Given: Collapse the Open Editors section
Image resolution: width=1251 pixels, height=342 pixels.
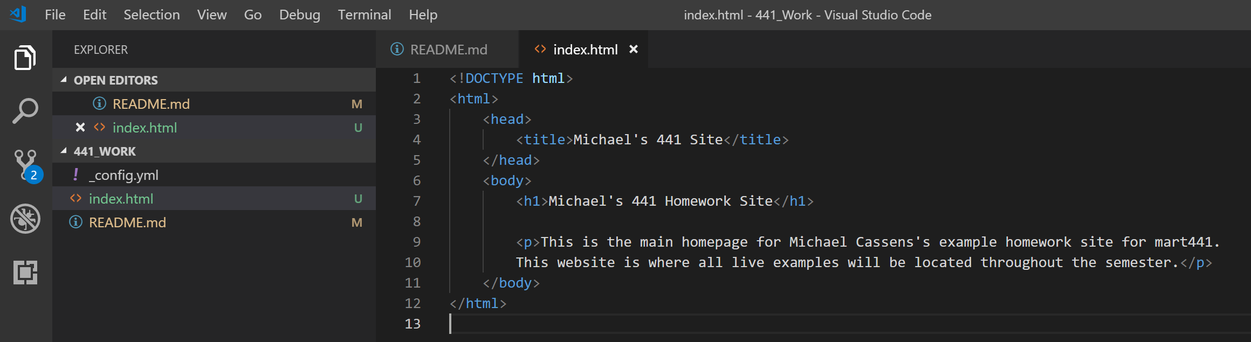Looking at the screenshot, I should (x=64, y=80).
